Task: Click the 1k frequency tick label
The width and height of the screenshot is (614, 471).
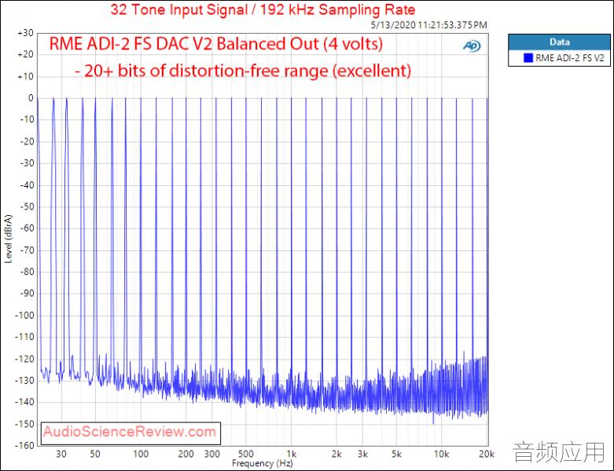Action: click(x=292, y=455)
